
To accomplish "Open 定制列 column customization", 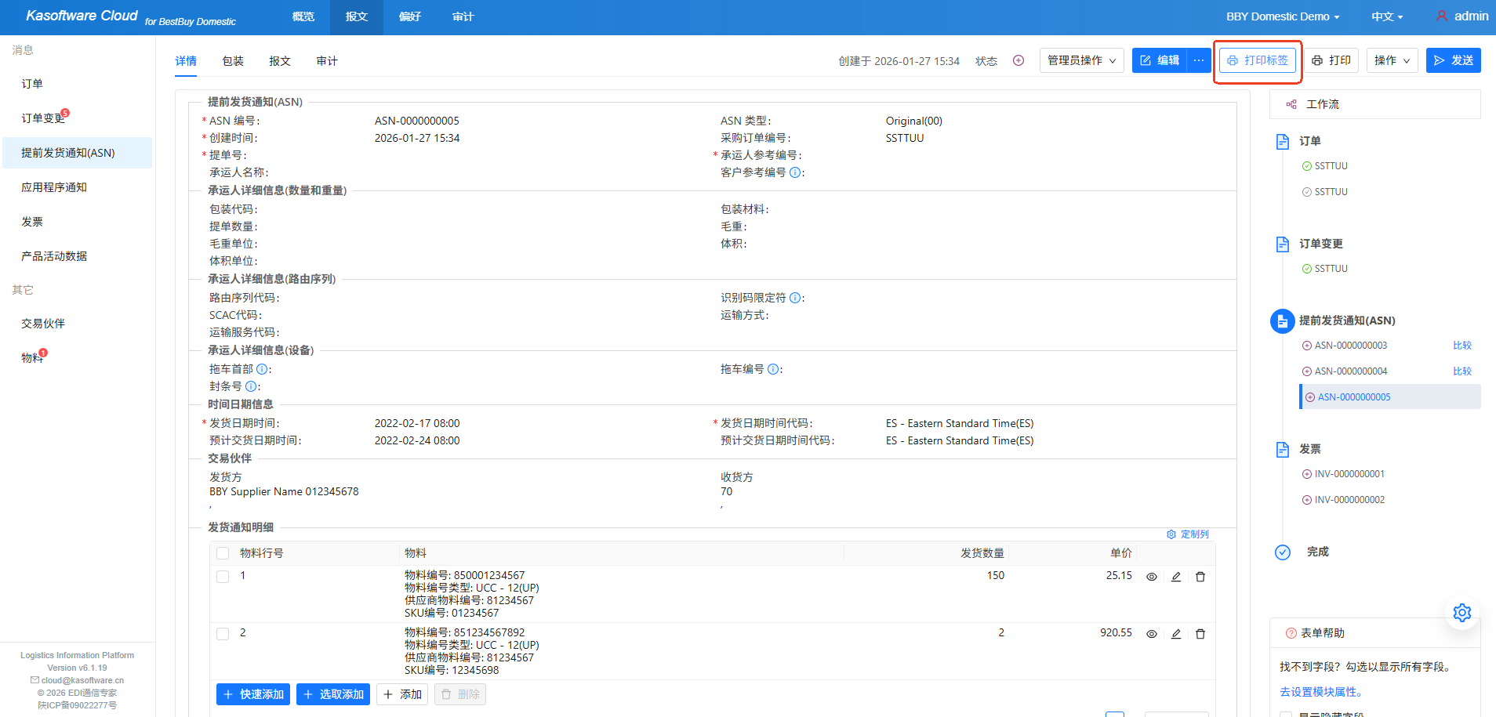I will click(x=1187, y=534).
